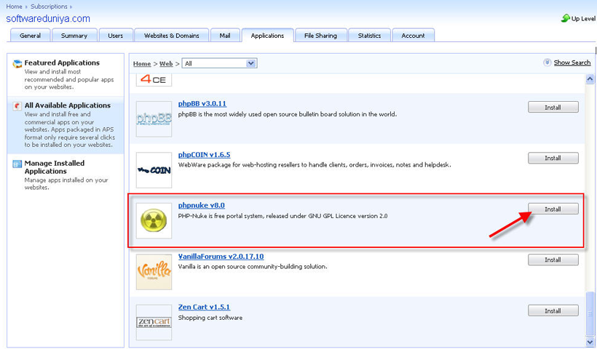Image resolution: width=597 pixels, height=349 pixels.
Task: Click the phpCOIN application logo
Action: tap(154, 170)
